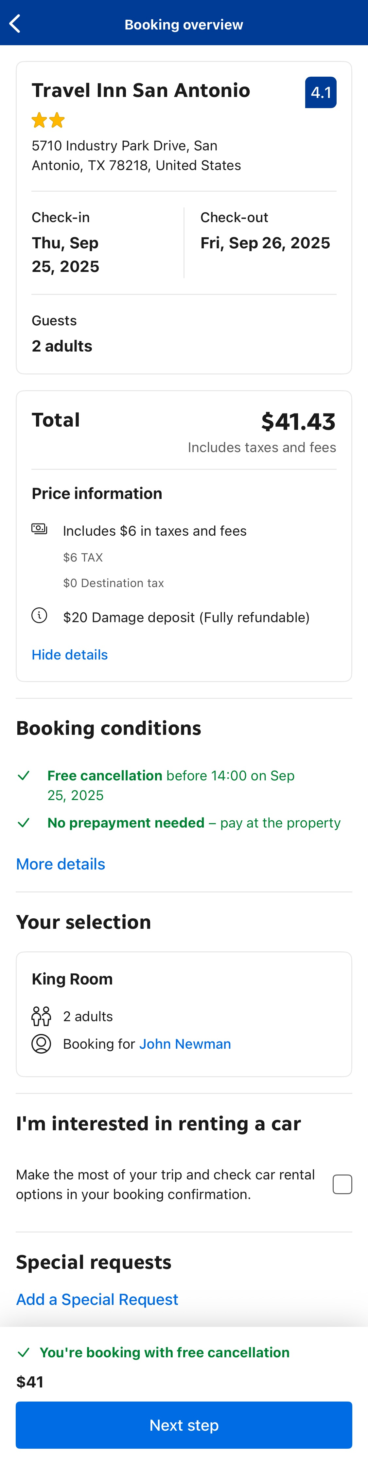Enable the car rental interest checkbox
The height and width of the screenshot is (1471, 368).
(x=342, y=1184)
